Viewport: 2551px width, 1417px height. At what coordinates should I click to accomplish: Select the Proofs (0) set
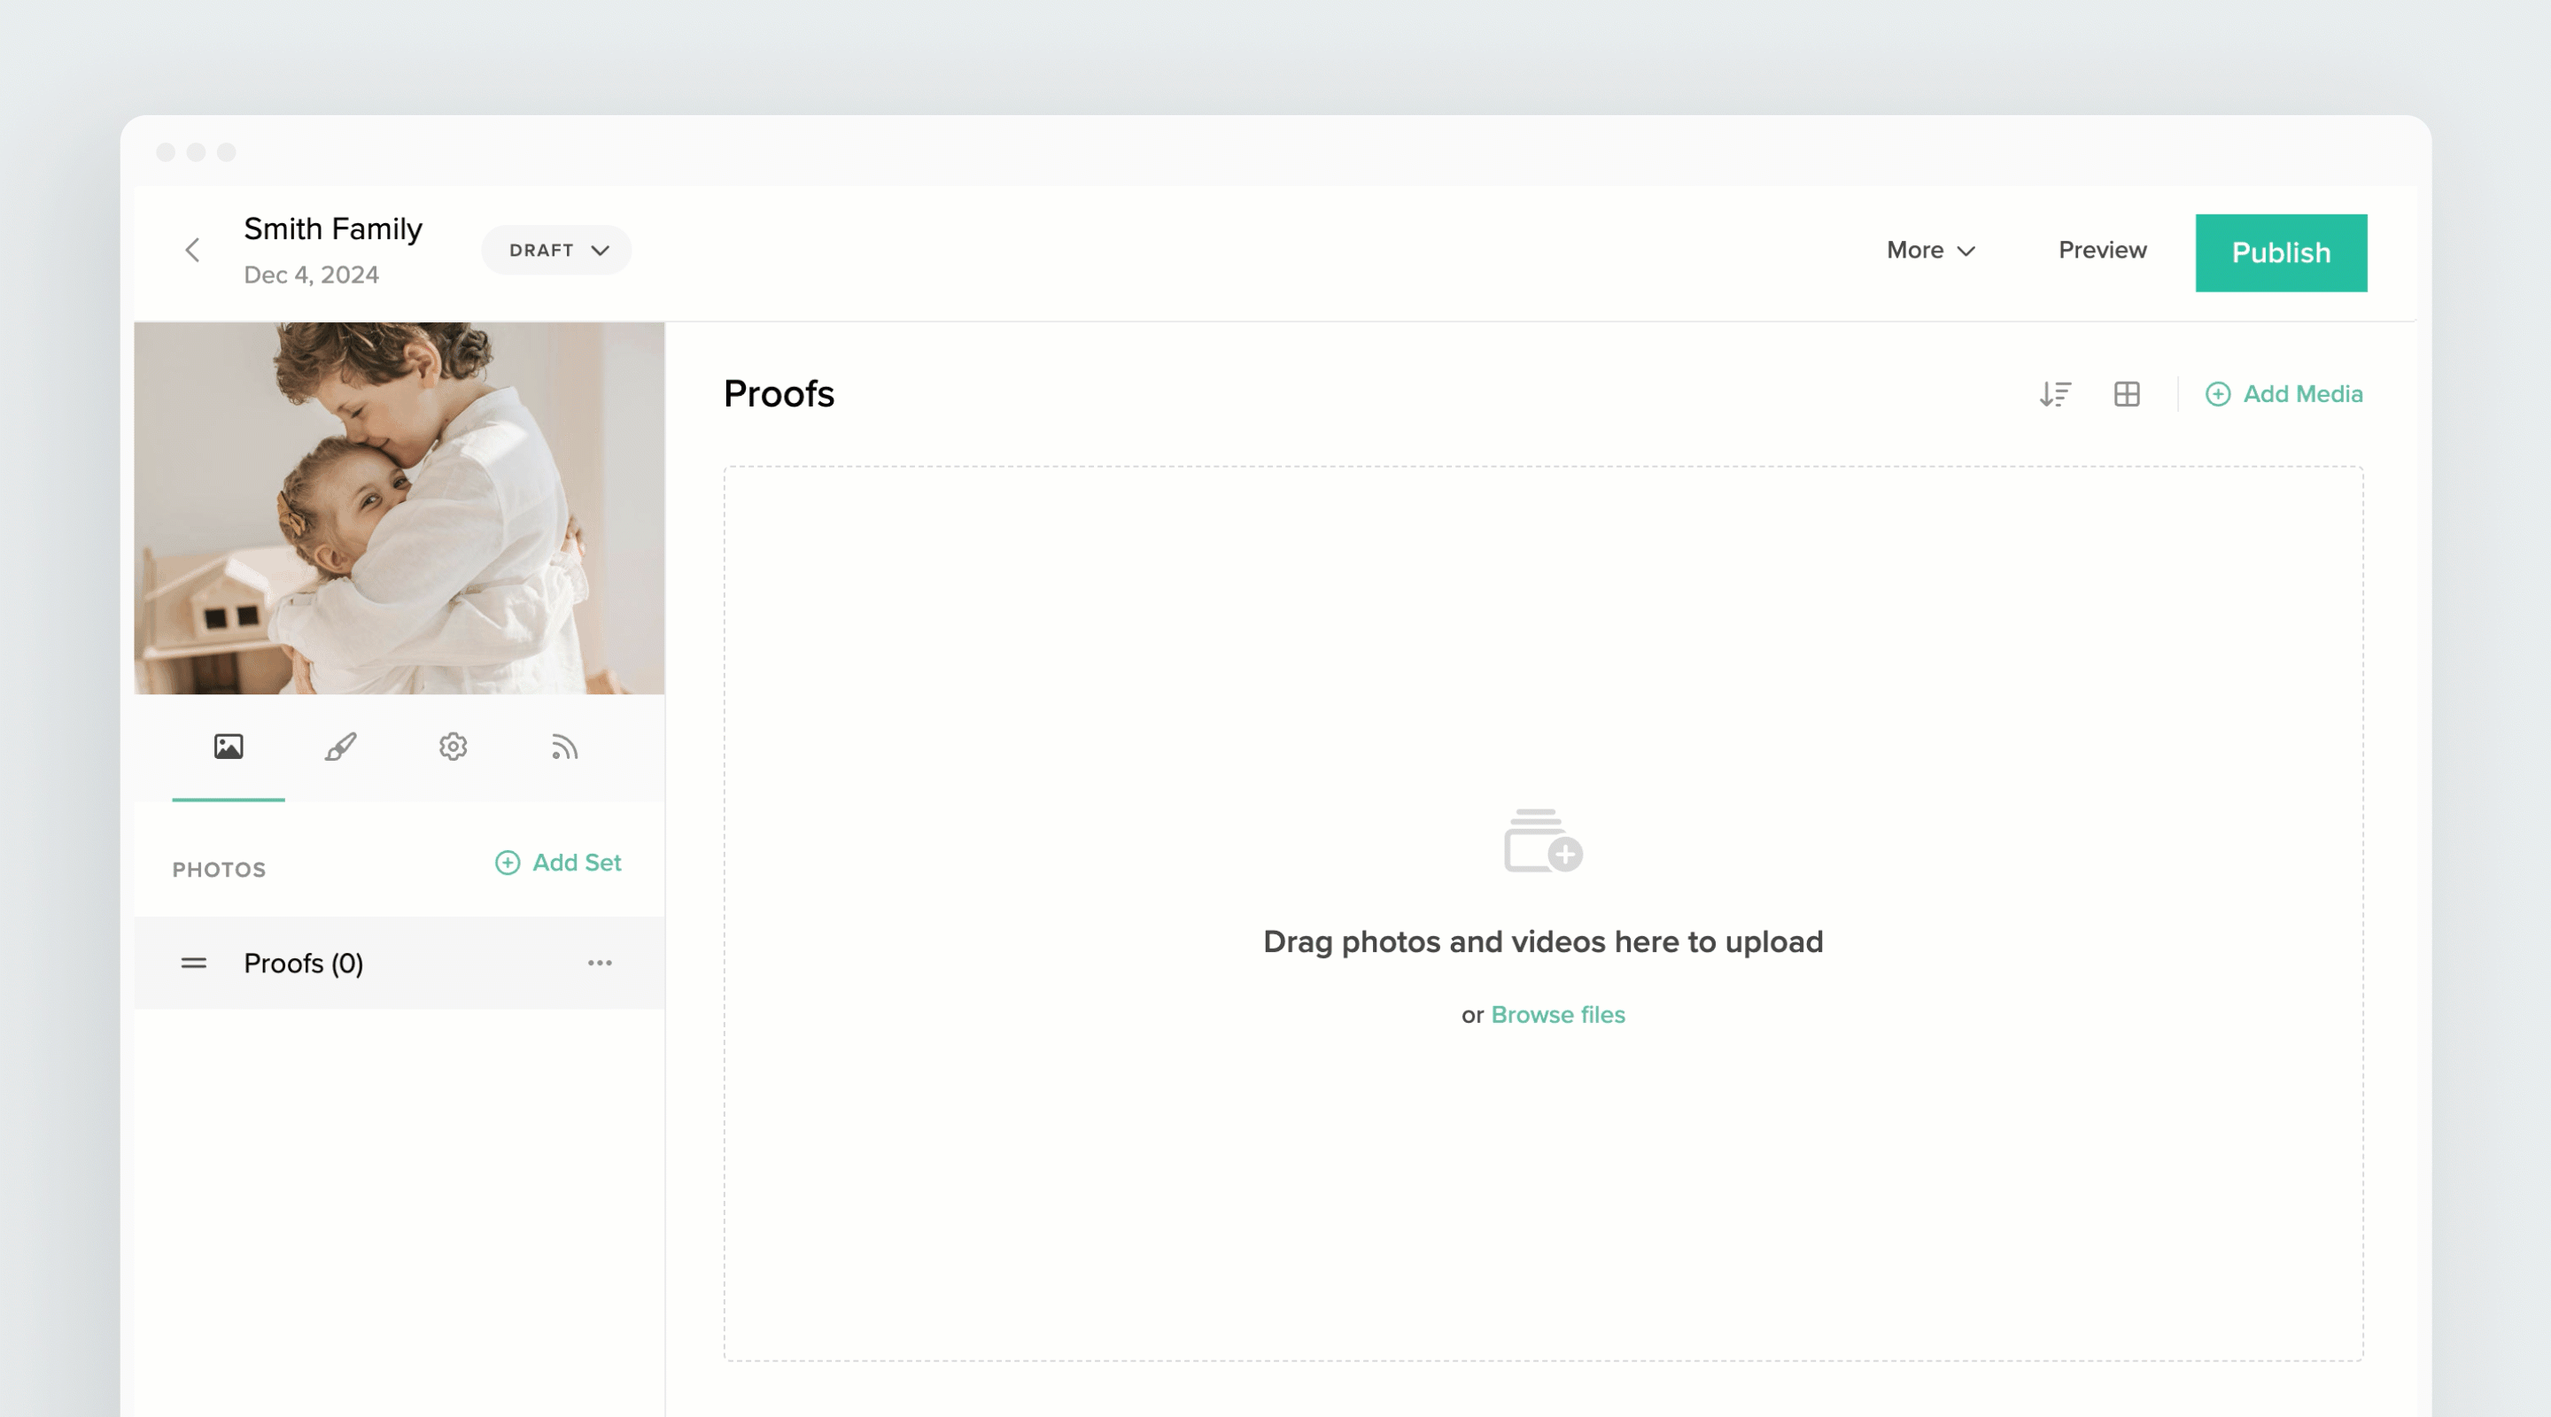tap(399, 963)
